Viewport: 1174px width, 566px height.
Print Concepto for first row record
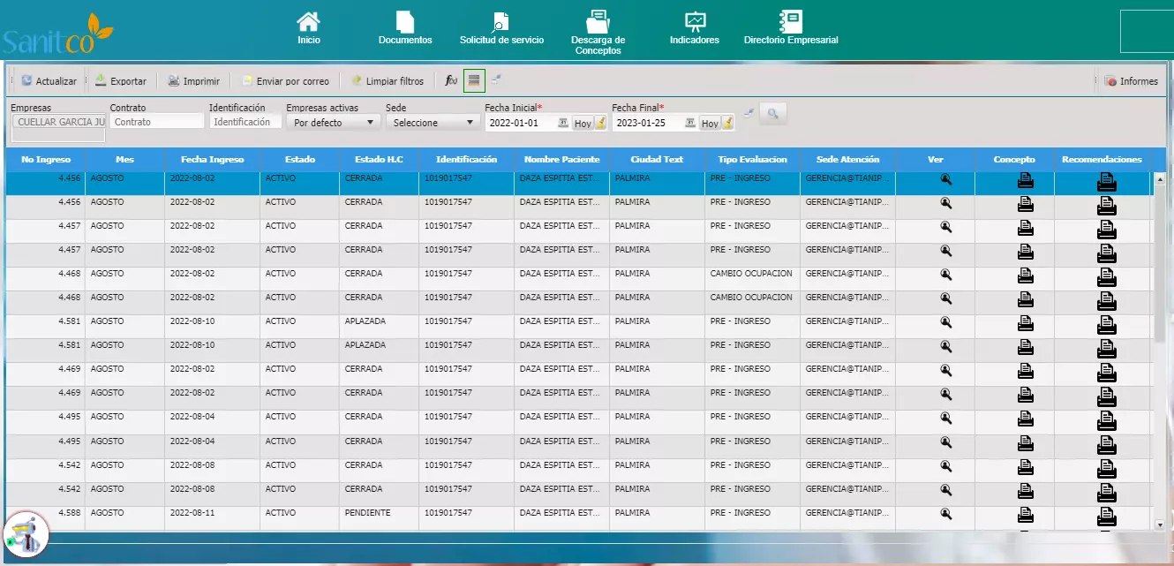tap(1025, 181)
